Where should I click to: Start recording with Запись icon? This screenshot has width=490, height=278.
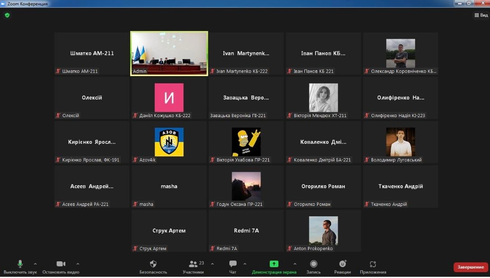313,264
